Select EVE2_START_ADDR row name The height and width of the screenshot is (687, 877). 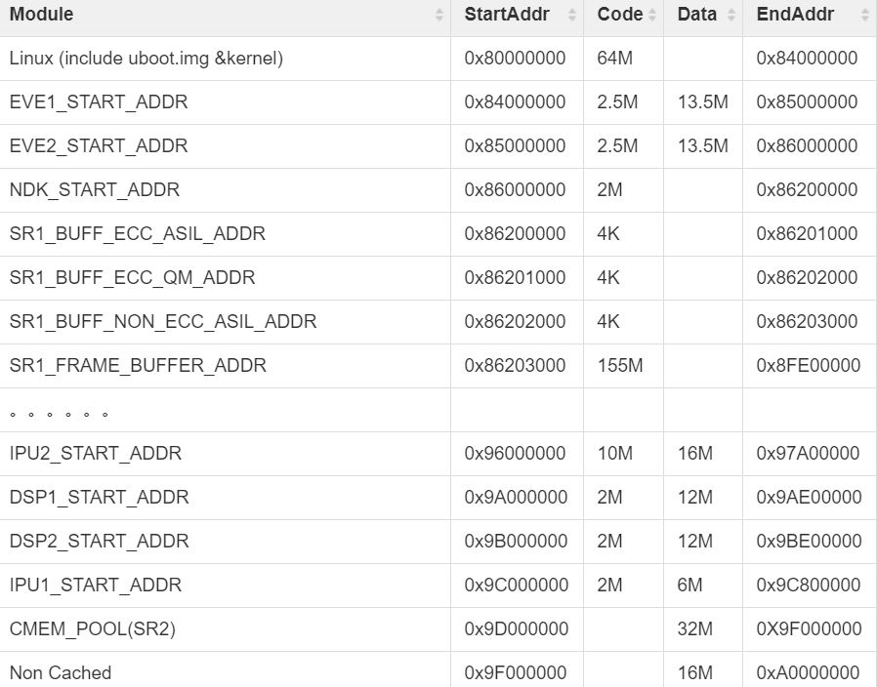(99, 146)
